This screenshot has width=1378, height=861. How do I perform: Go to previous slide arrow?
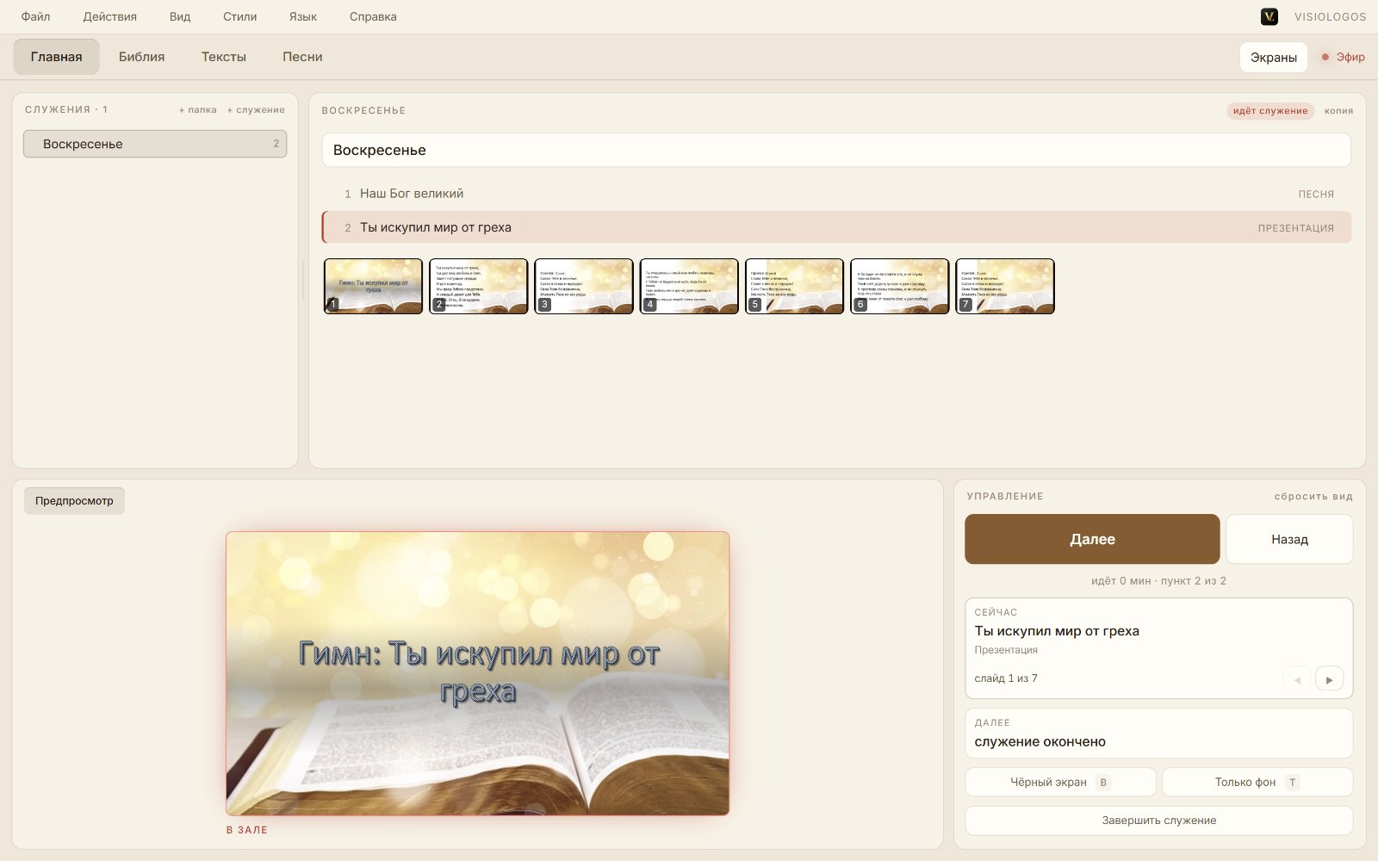(x=1297, y=678)
